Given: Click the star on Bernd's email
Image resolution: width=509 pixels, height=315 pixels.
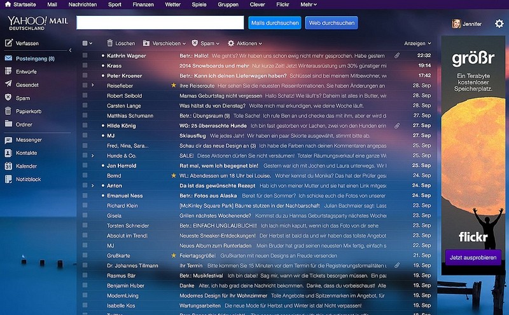Looking at the screenshot, I should pos(174,175).
